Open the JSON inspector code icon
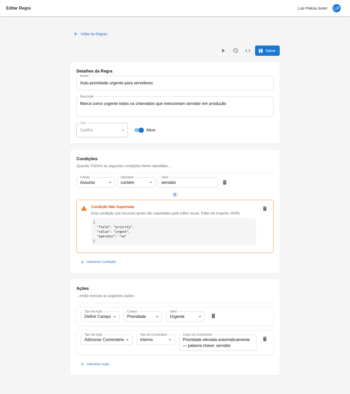 click(248, 51)
